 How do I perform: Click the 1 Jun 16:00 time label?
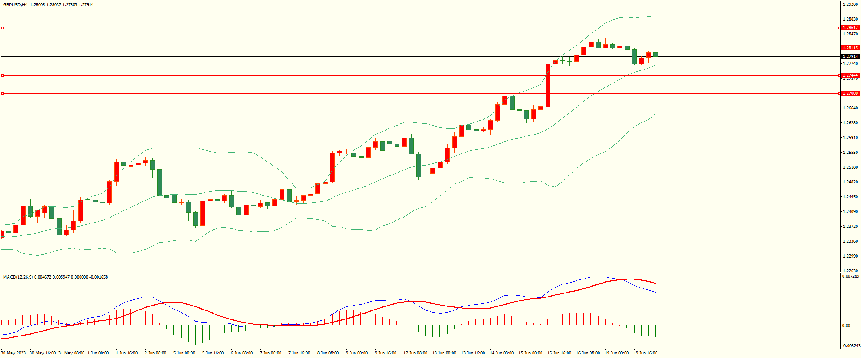(127, 353)
